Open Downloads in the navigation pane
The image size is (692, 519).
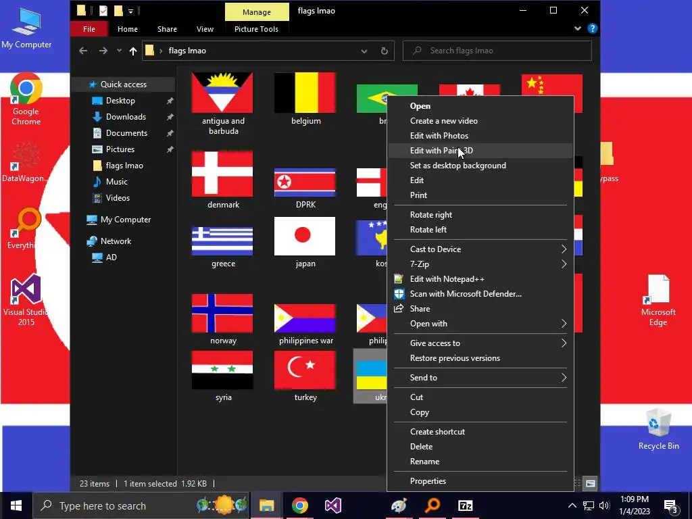click(x=126, y=117)
